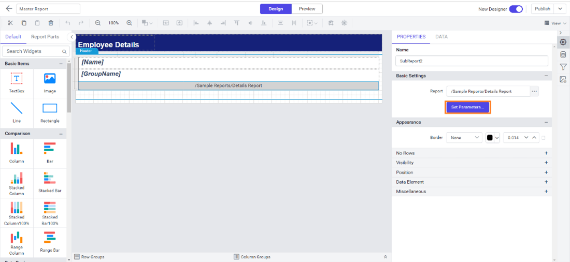Zoom in with the plus magnifier

(x=129, y=23)
